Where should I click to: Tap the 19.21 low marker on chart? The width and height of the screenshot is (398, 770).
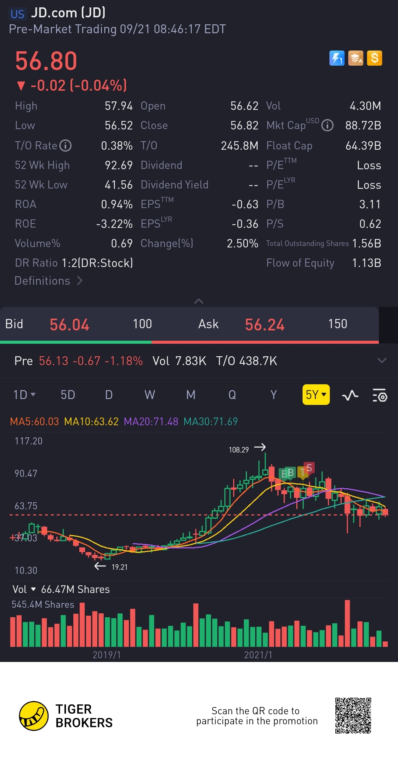[119, 567]
